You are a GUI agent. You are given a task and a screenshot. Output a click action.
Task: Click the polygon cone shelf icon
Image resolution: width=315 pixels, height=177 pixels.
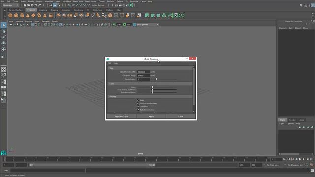[28, 15]
